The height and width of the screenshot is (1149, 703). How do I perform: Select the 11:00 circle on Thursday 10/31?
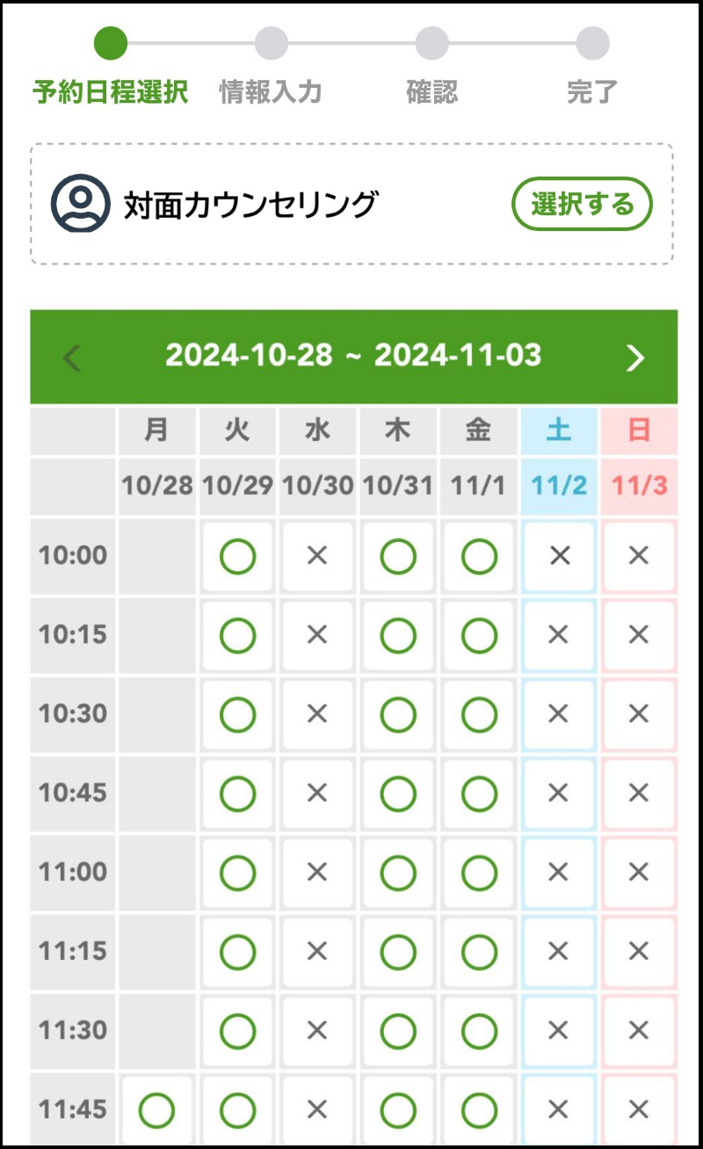(398, 872)
